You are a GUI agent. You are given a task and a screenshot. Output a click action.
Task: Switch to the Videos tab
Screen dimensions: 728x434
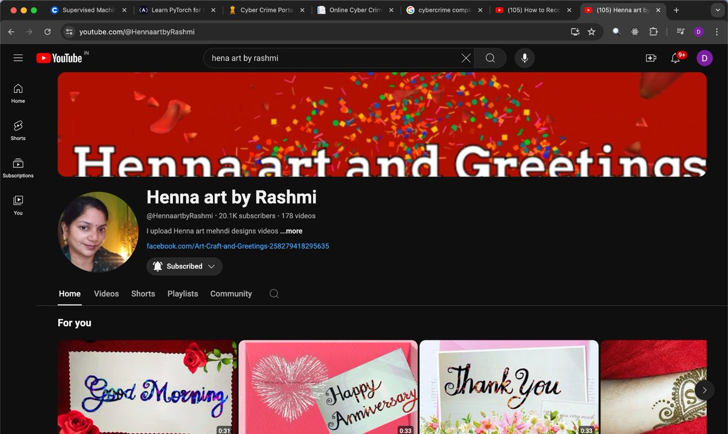(106, 293)
